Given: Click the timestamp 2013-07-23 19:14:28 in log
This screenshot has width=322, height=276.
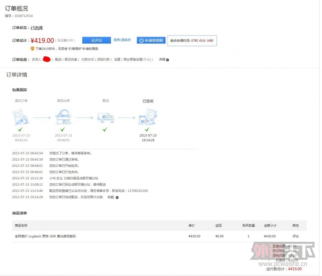Looking at the screenshot, I should coord(27,197).
